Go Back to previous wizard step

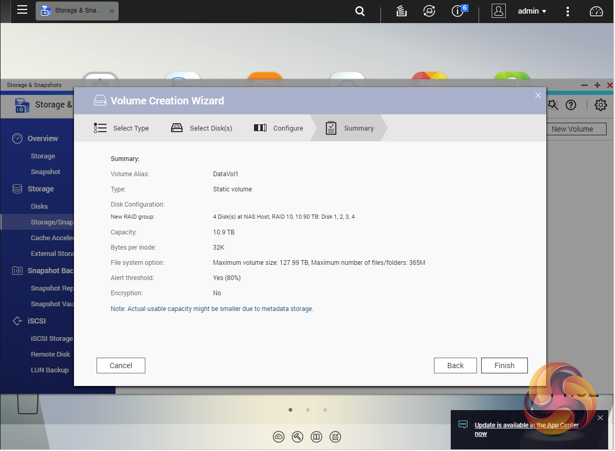(455, 366)
